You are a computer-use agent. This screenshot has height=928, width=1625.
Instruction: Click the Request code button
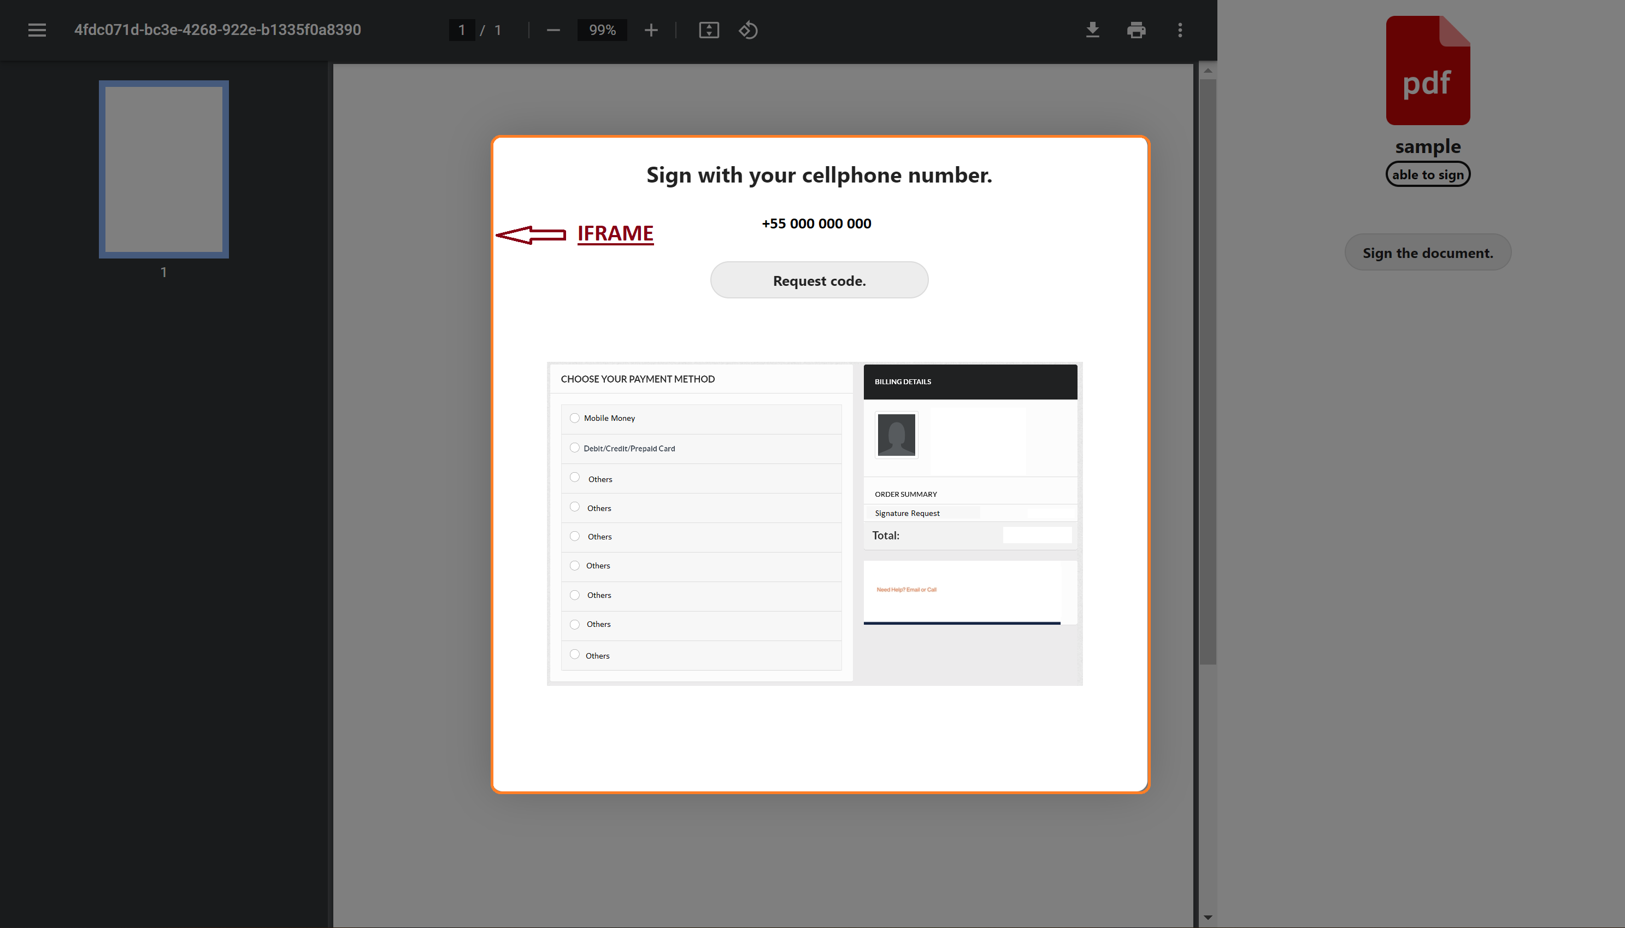[x=818, y=280]
